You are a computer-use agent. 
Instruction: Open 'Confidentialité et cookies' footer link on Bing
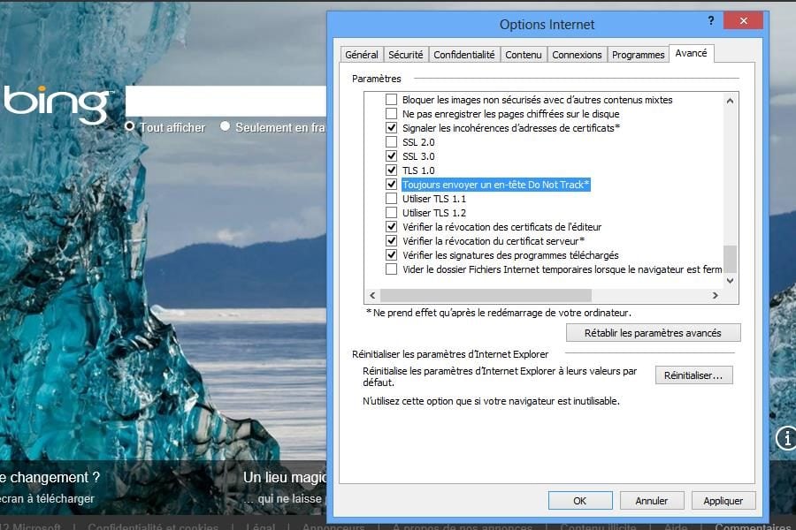pyautogui.click(x=153, y=526)
